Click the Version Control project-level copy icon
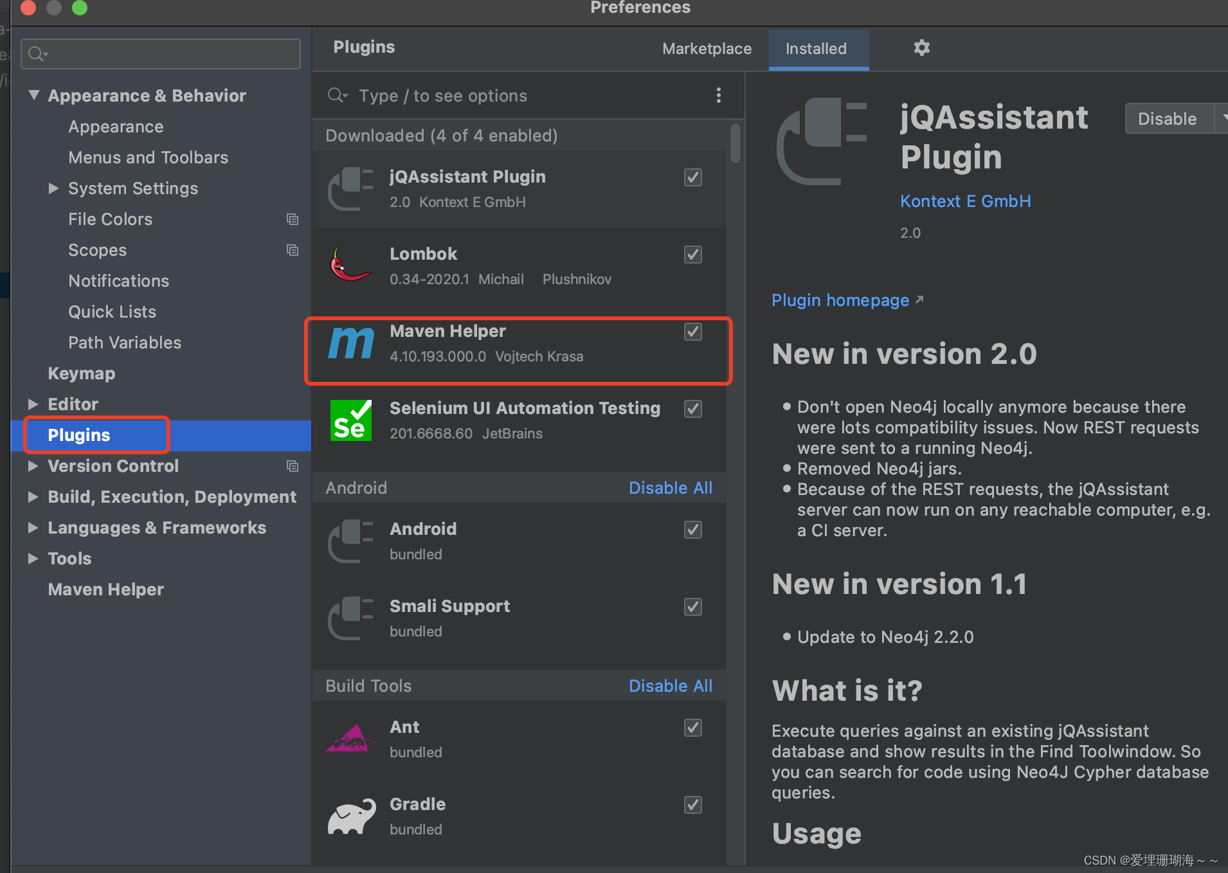 tap(293, 466)
